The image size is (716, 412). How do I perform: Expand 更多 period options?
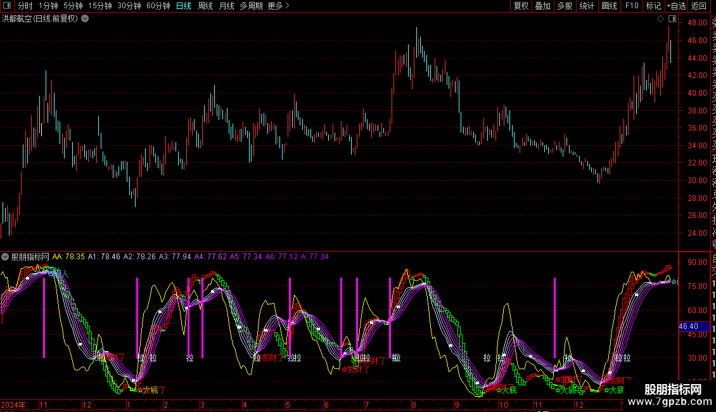click(x=278, y=6)
